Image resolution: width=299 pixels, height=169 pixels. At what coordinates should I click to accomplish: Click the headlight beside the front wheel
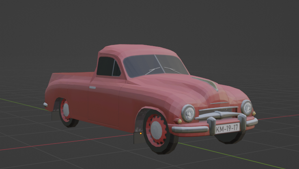[188, 113]
